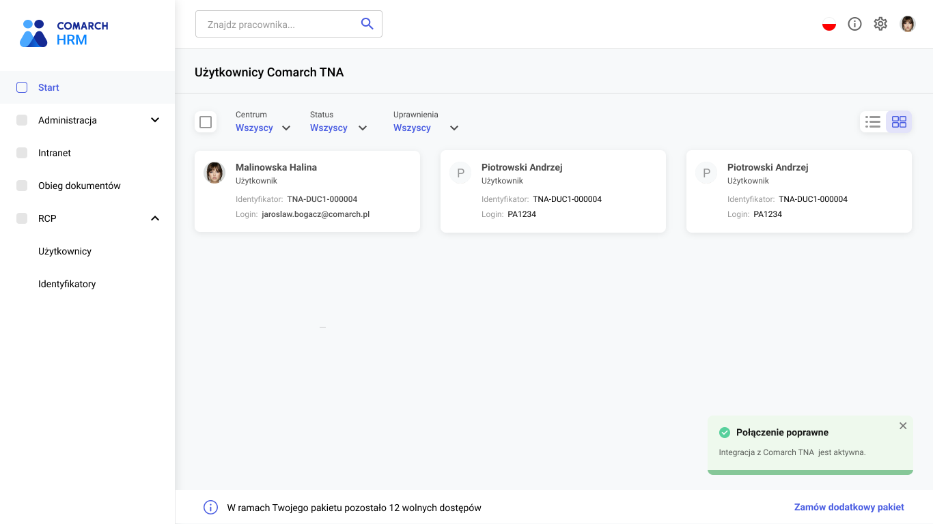The height and width of the screenshot is (524, 933).
Task: Click Malinowska Halina avatar photo
Action: pyautogui.click(x=214, y=173)
